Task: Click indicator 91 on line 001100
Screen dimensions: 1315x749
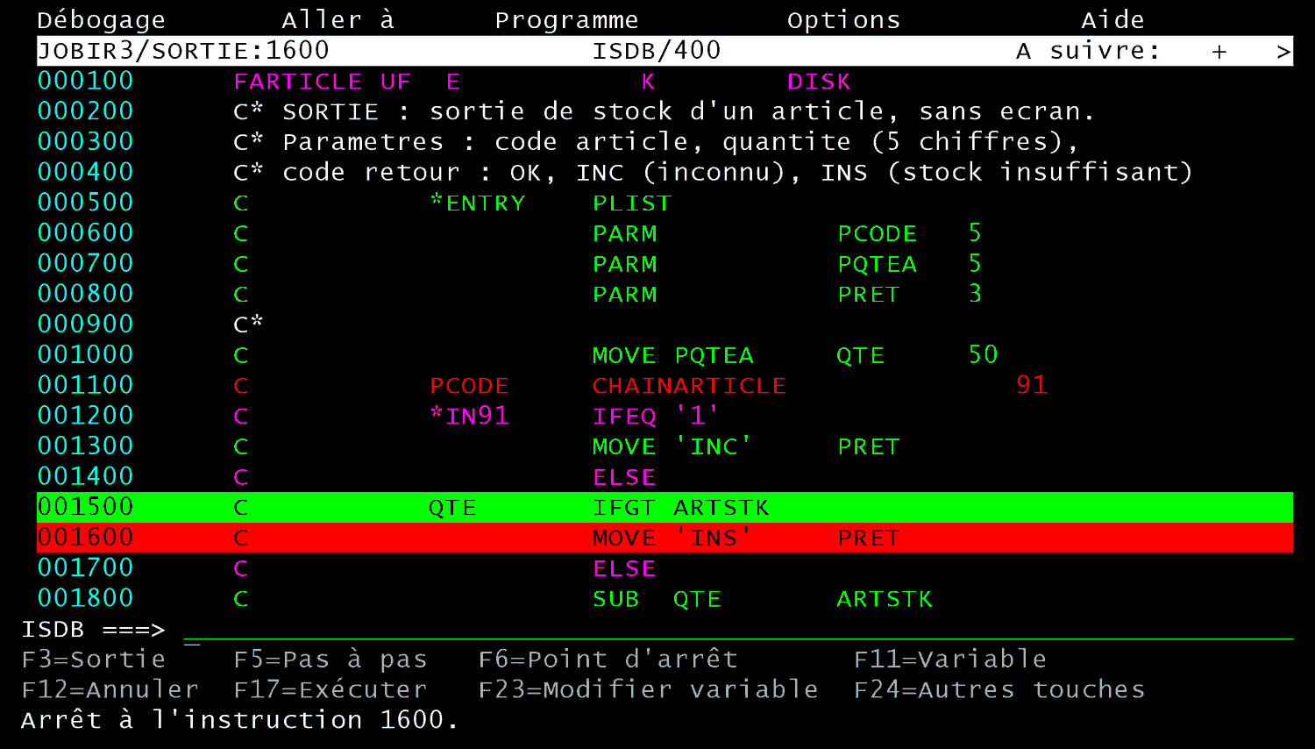Action: (1032, 385)
